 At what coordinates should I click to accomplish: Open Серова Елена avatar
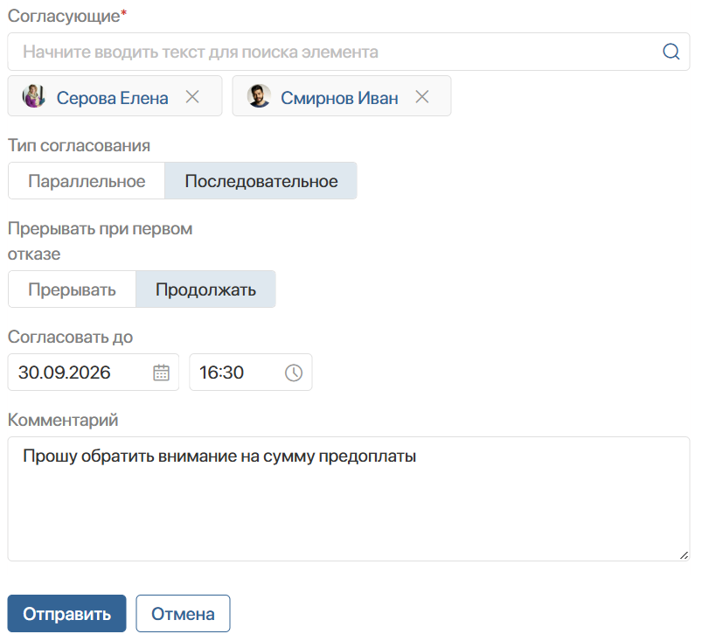coord(34,96)
